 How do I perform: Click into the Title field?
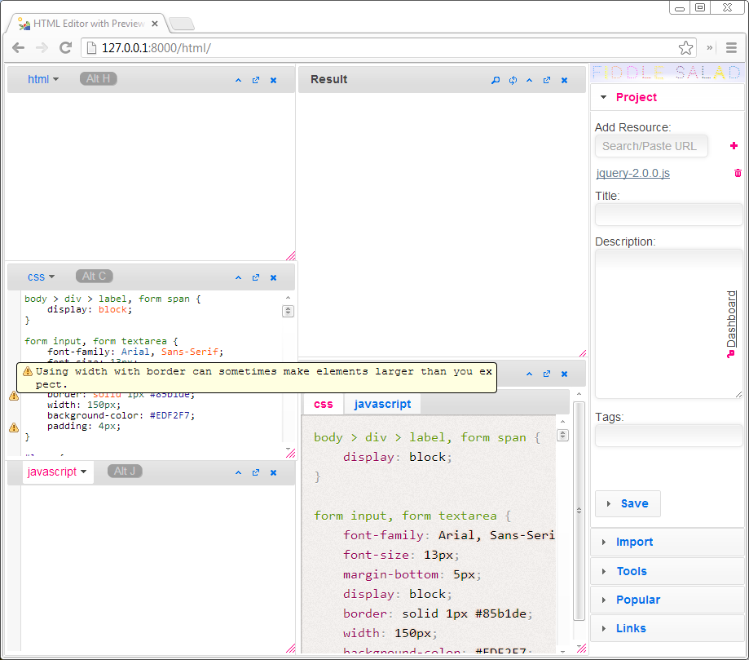[x=669, y=215]
